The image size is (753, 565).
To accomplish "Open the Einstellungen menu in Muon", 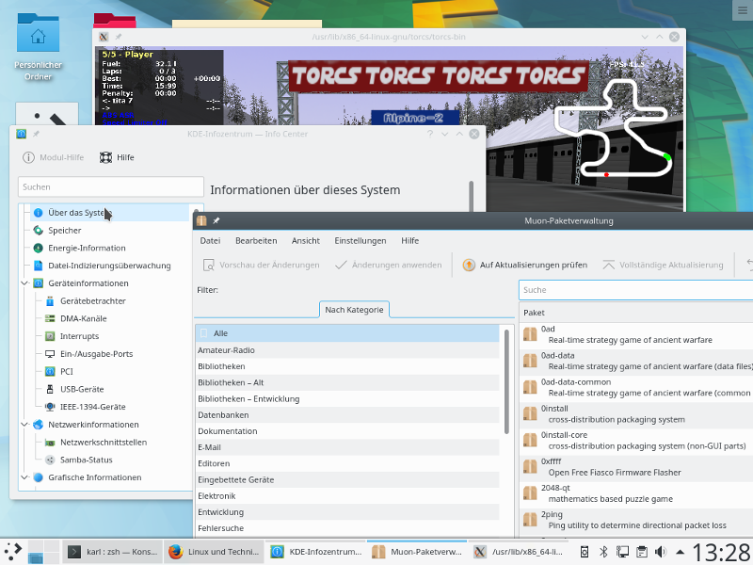I will point(360,241).
